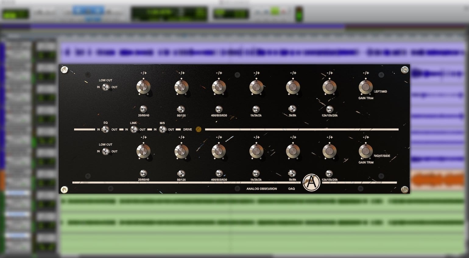
Task: Click the Analog Obsession circular A logo
Action: point(311,182)
